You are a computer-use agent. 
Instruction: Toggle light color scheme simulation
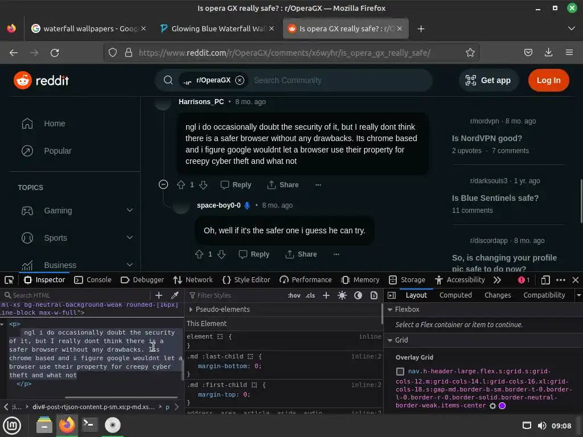pyautogui.click(x=342, y=295)
